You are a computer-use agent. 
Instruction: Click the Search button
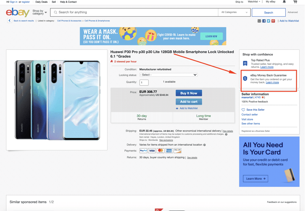click(269, 12)
